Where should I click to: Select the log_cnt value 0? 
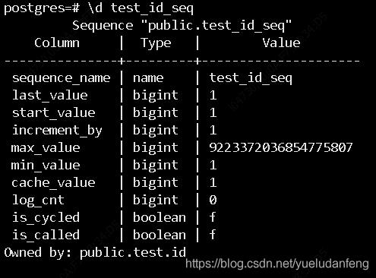[213, 200]
